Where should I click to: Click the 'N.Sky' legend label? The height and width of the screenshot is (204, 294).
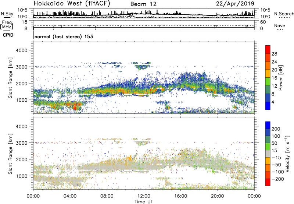point(7,14)
